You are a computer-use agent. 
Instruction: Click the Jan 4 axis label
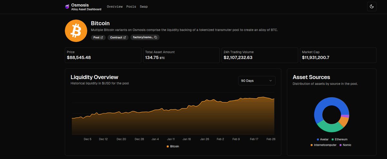point(155,139)
